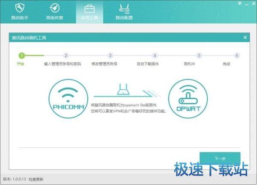Click step 5 circle in progress bar
The height and width of the screenshot is (185, 257).
199,56
